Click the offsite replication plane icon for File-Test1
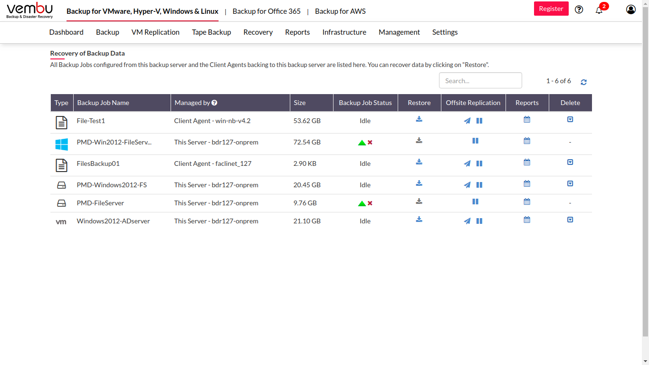Viewport: 649px width, 365px height. tap(468, 121)
